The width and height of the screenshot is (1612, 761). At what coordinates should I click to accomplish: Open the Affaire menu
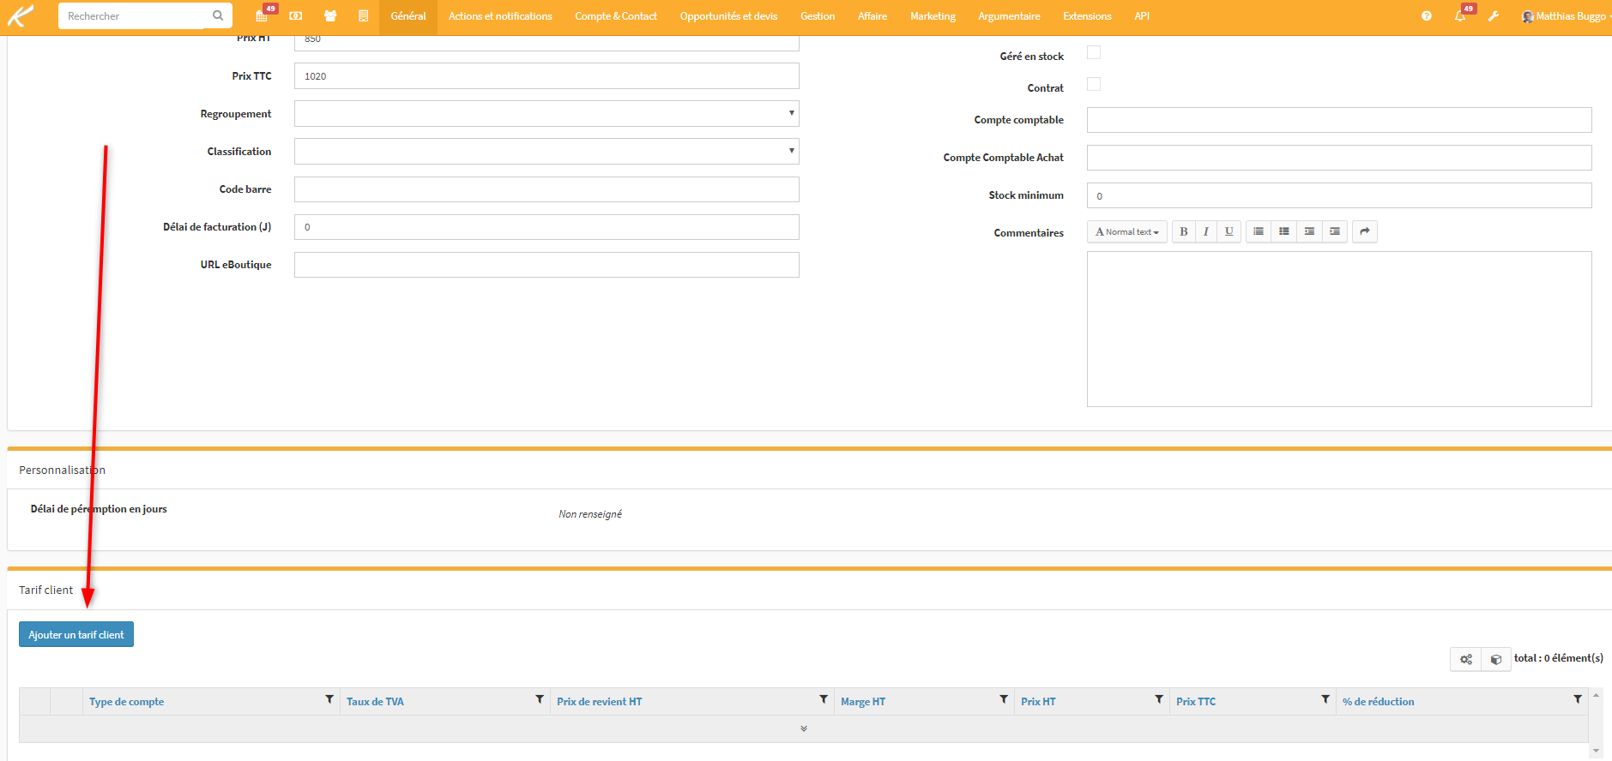(872, 16)
